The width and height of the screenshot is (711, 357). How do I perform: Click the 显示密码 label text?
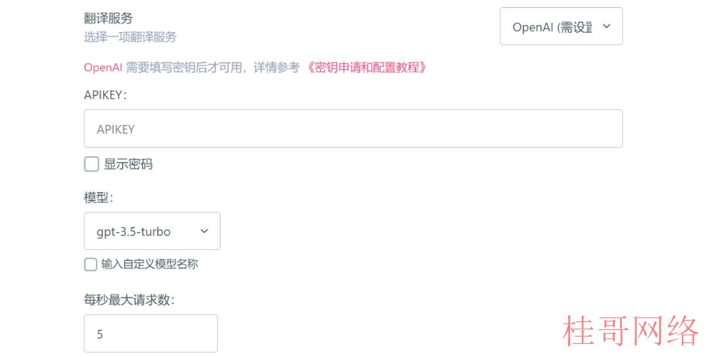point(128,164)
